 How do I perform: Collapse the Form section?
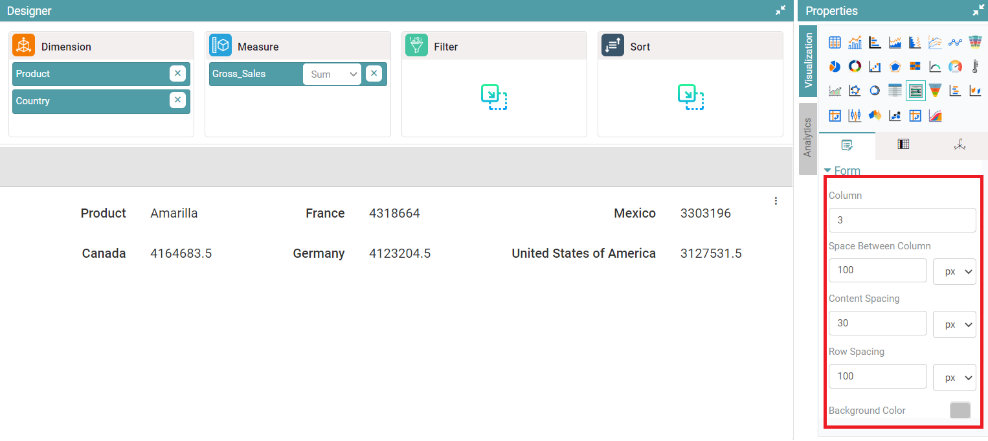coord(827,171)
